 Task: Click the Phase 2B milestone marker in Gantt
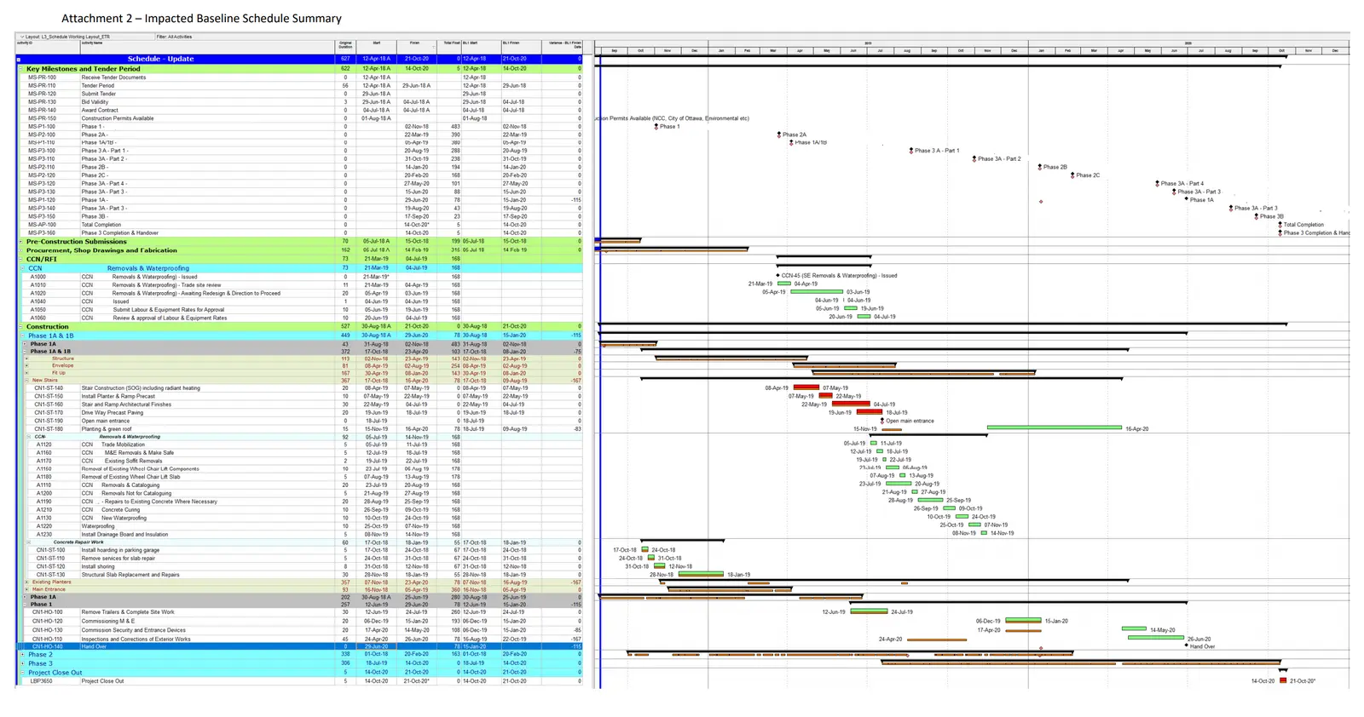coord(1040,167)
